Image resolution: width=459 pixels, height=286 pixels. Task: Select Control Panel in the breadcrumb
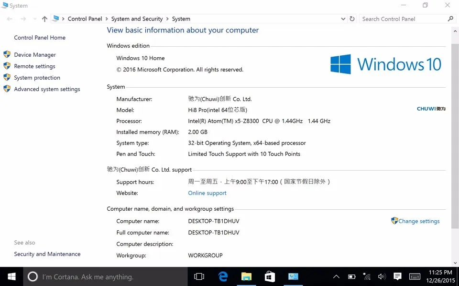coord(85,19)
